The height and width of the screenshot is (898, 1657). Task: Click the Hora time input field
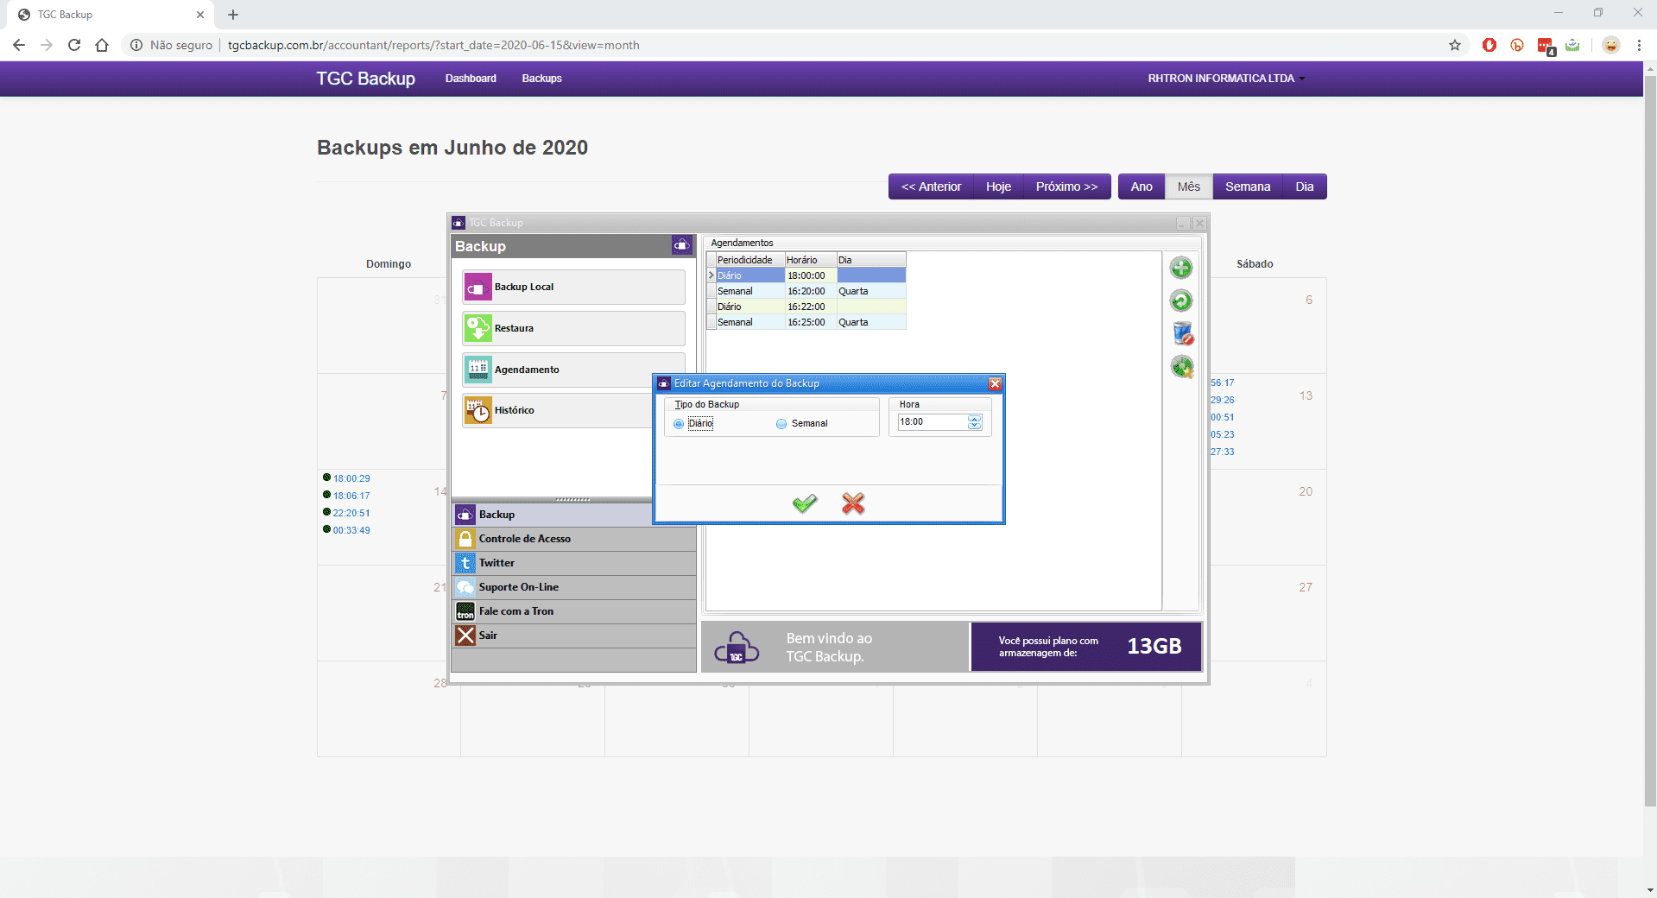[x=931, y=422]
